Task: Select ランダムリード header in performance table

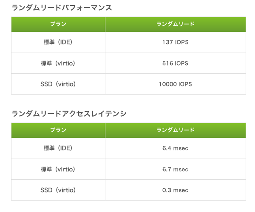Action: pyautogui.click(x=176, y=24)
